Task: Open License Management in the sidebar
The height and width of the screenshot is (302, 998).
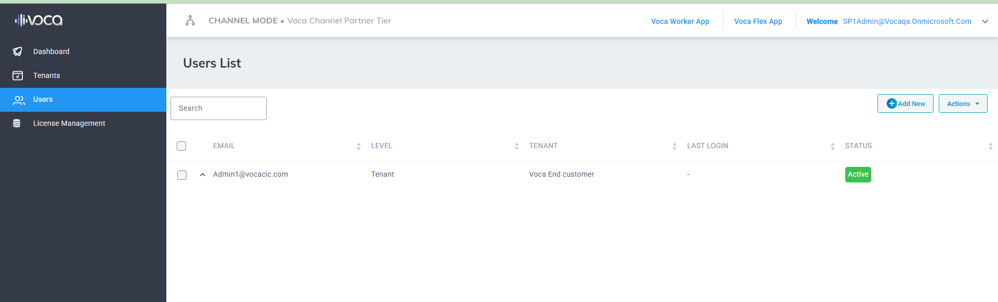Action: pos(69,123)
